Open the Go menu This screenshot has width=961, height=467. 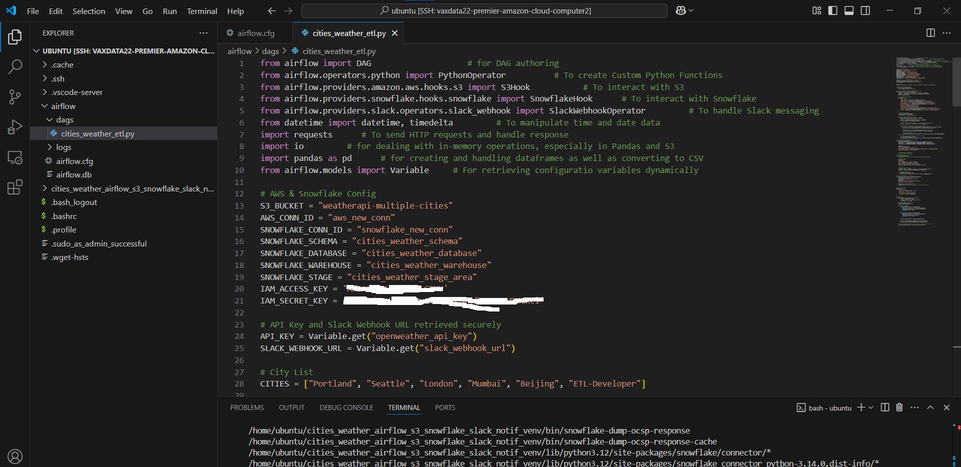pyautogui.click(x=147, y=11)
